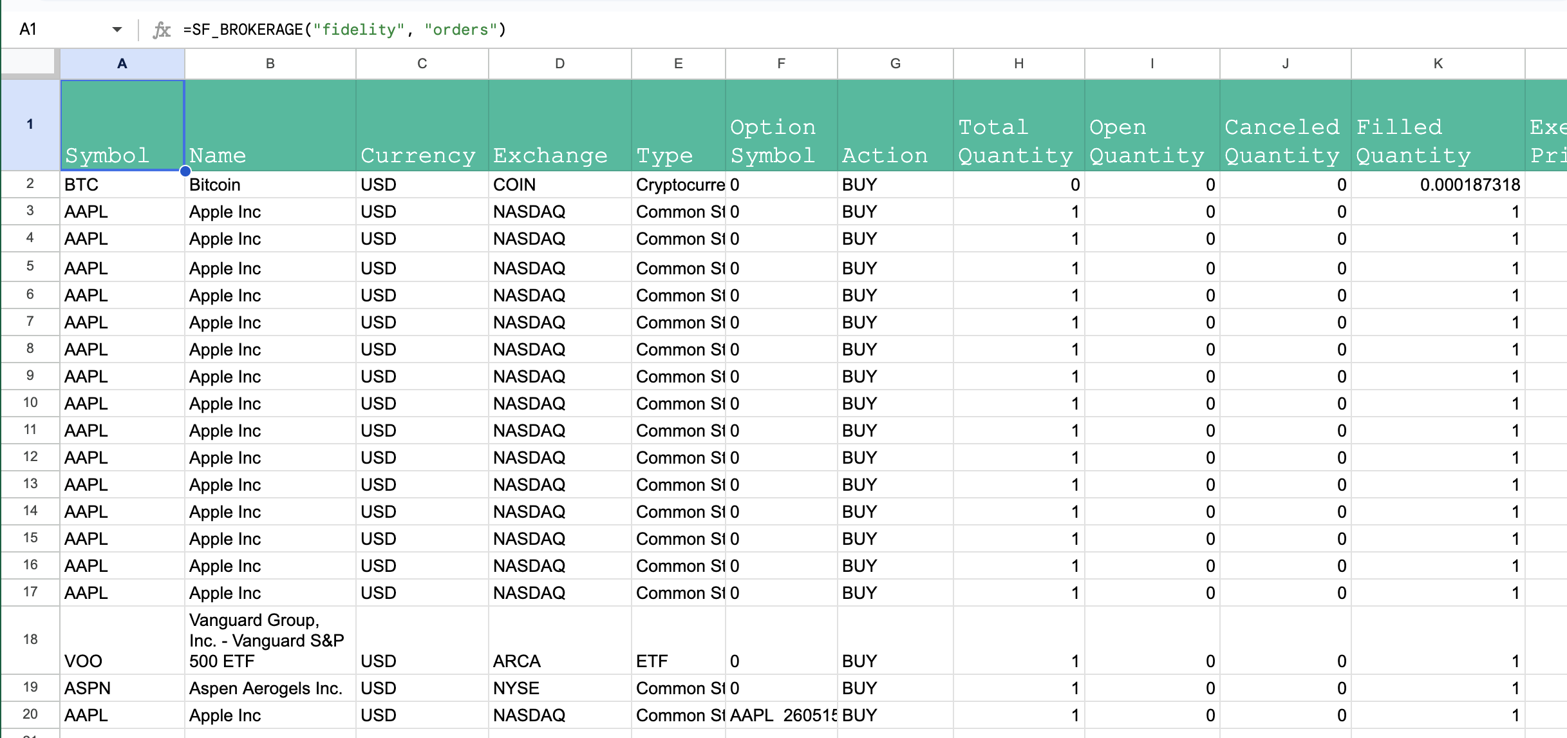Select column D header
The width and height of the screenshot is (1567, 738).
[560, 64]
